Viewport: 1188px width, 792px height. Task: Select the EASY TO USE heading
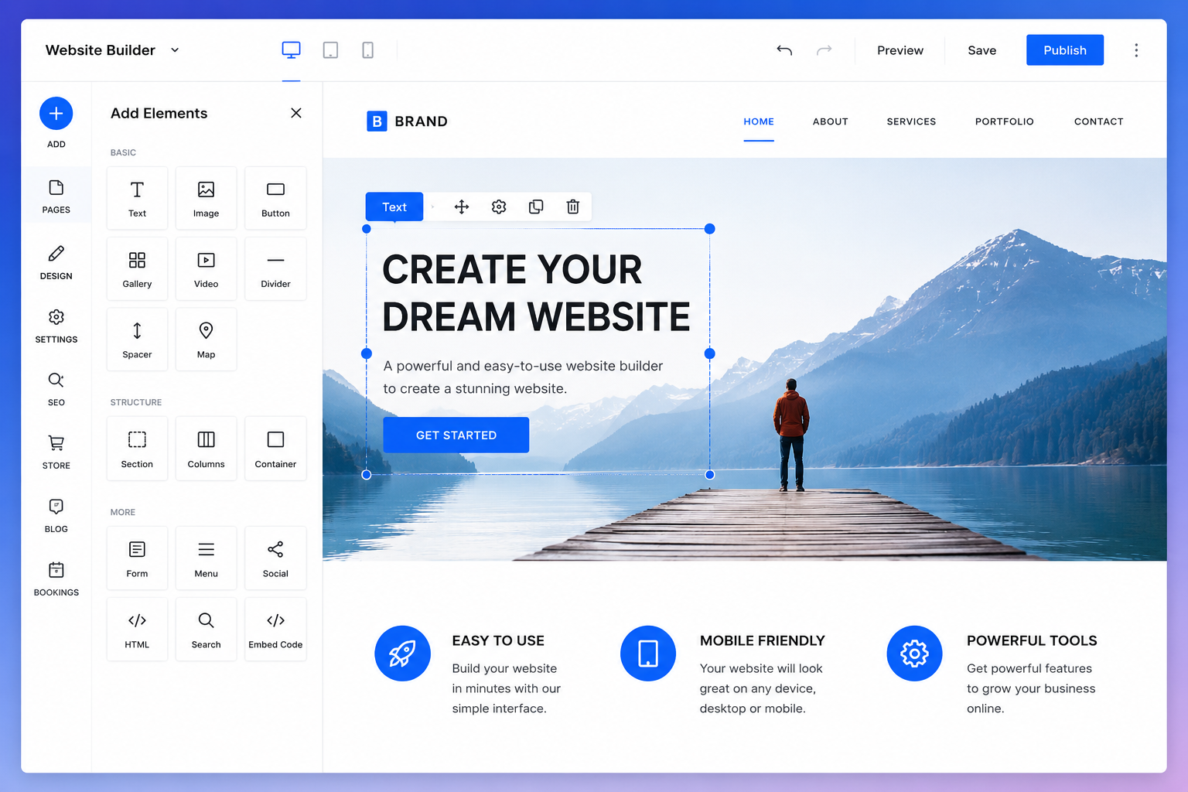(x=498, y=640)
